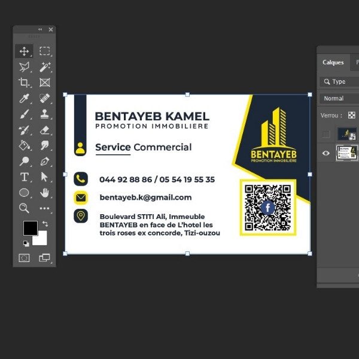Swap foreground and background colors
This screenshot has width=359, height=359.
click(x=45, y=224)
